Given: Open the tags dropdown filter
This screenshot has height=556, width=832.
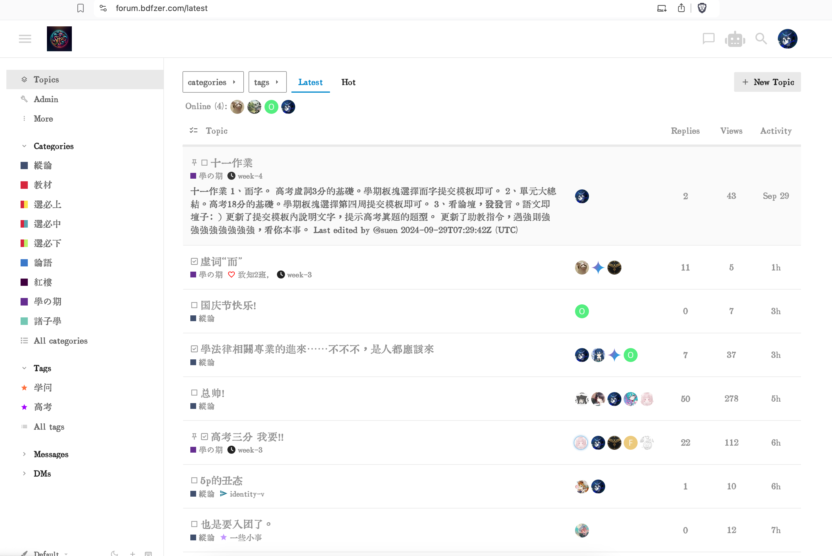Looking at the screenshot, I should [x=267, y=82].
